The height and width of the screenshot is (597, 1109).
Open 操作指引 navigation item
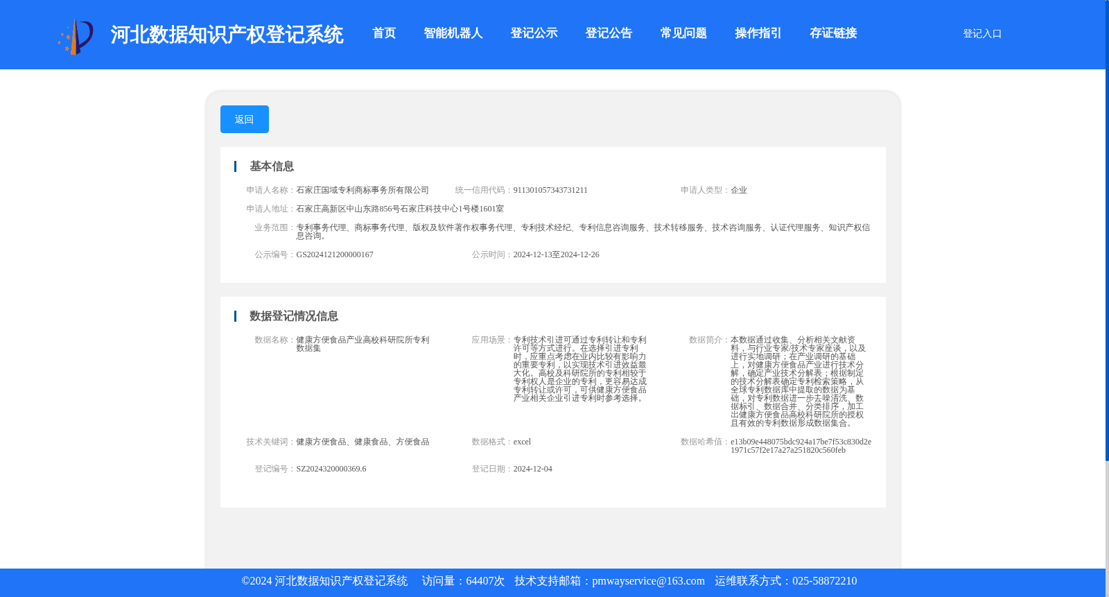pos(758,33)
